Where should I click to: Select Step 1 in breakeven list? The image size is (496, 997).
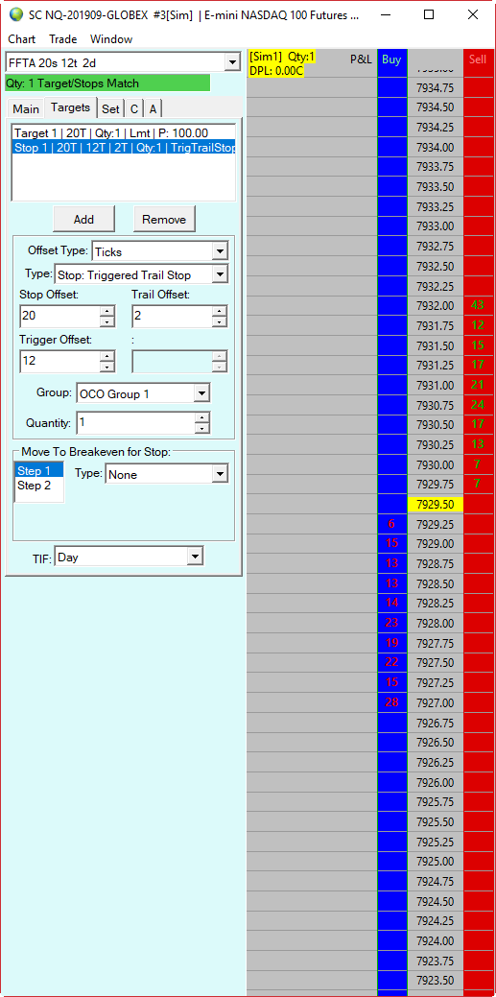(38, 471)
